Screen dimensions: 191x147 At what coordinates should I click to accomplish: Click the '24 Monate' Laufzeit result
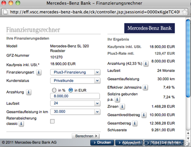point(166,70)
